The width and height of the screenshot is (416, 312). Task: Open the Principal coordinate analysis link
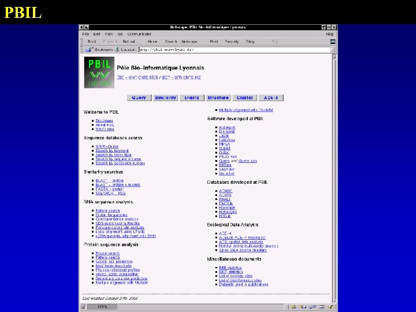point(120,228)
